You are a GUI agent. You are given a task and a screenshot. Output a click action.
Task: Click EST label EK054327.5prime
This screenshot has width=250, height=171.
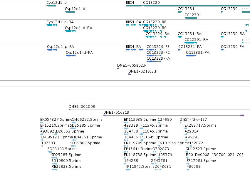[56, 120]
